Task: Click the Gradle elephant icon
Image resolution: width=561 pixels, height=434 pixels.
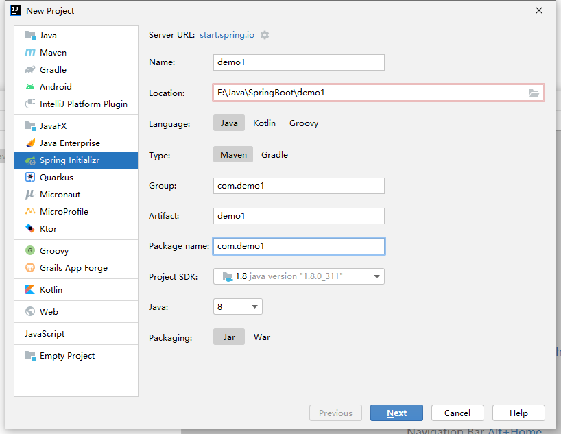Action: 30,69
